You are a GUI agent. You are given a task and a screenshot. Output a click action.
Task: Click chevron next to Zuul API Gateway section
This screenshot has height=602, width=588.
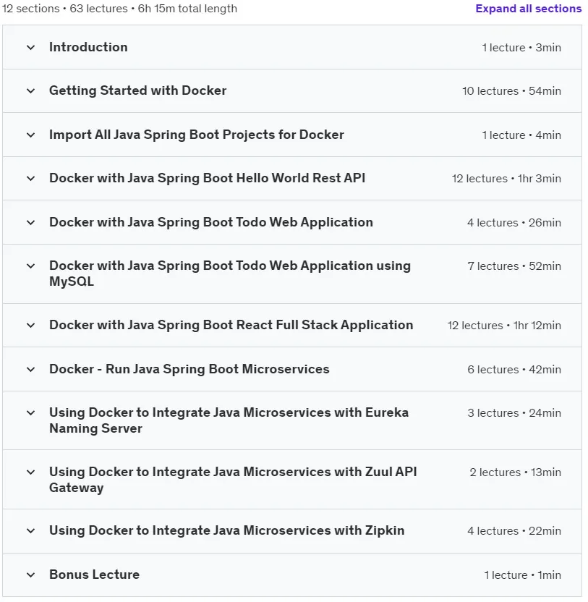(30, 472)
